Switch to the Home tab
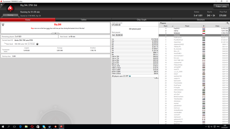The image size is (230, 129). coord(28,20)
